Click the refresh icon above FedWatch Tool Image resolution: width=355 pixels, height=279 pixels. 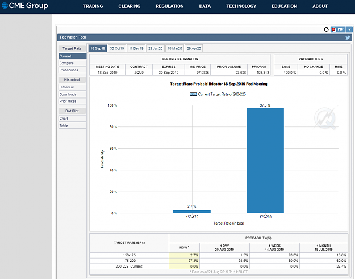(x=326, y=29)
